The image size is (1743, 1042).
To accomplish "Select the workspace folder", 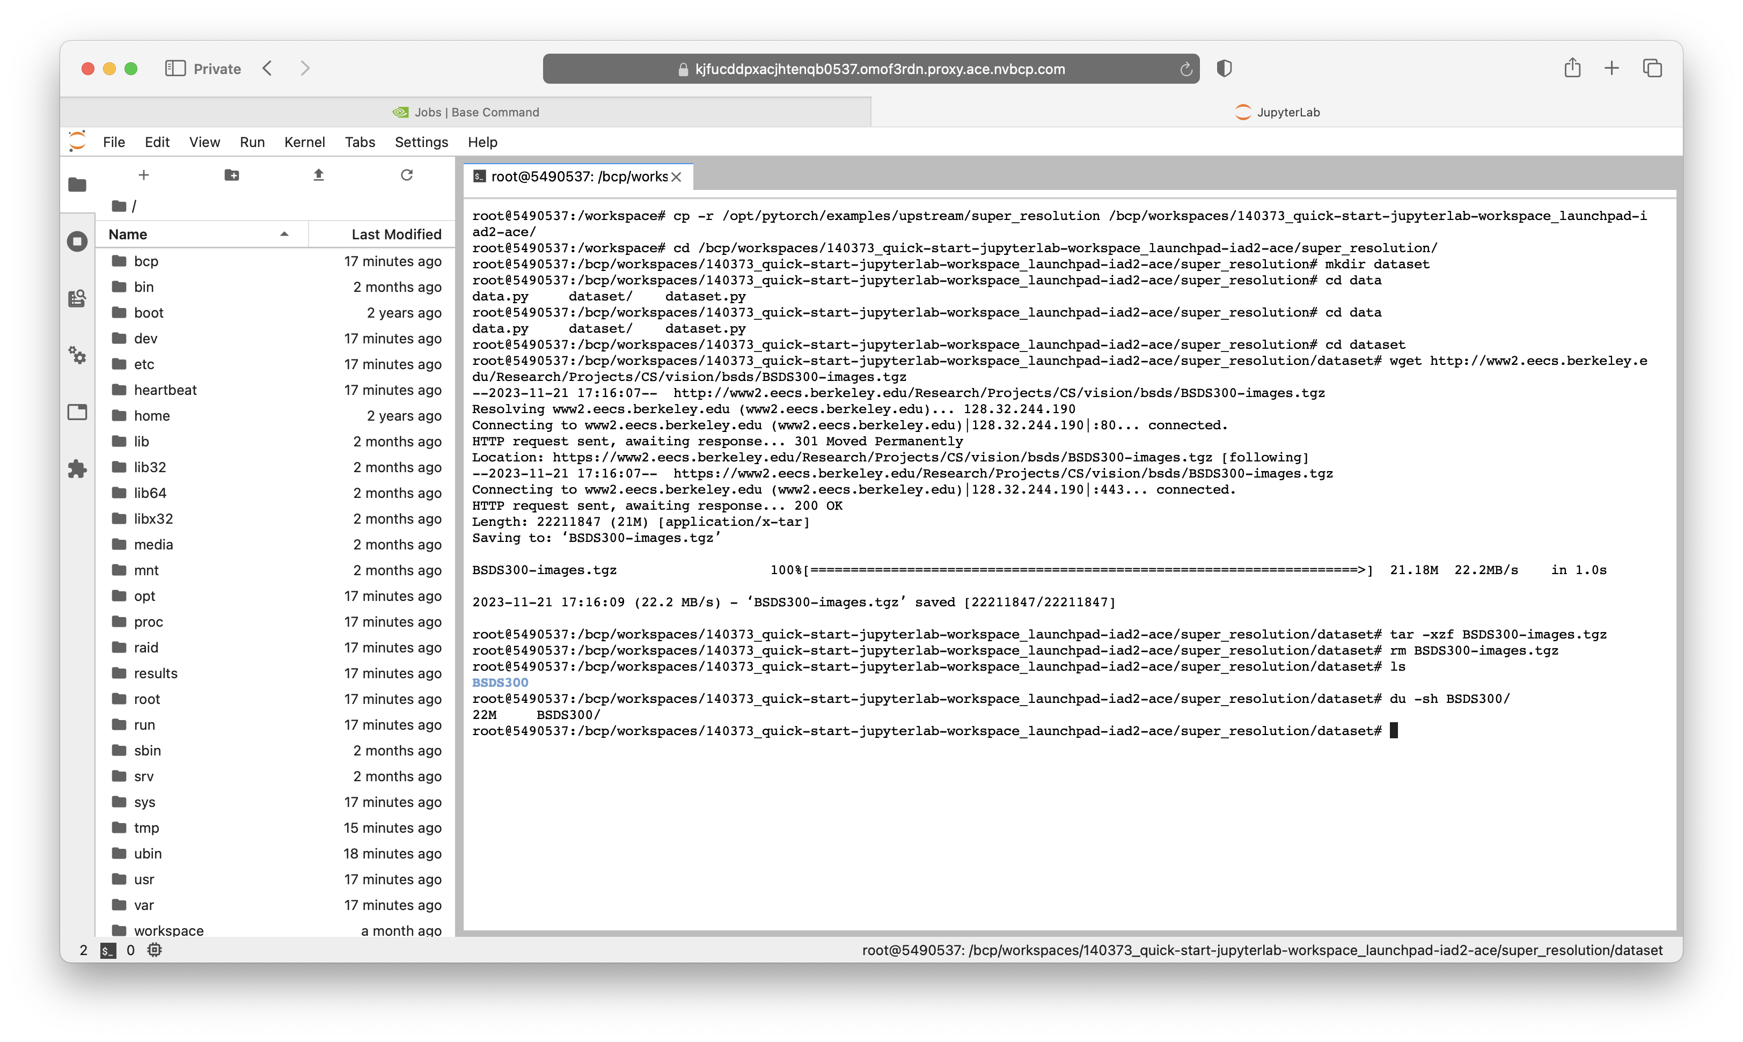I will pos(275,930).
